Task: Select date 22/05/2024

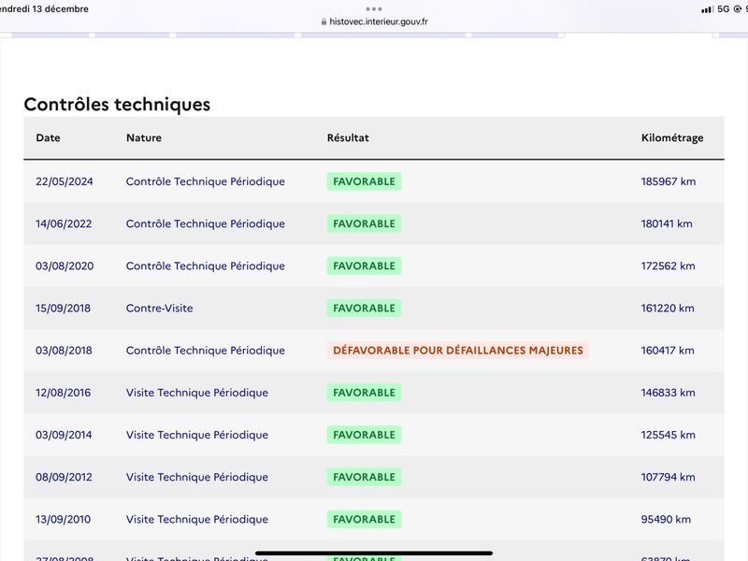Action: 65,181
